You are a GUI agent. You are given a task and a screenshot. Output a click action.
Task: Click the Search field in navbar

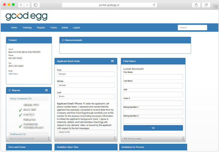coord(192,27)
